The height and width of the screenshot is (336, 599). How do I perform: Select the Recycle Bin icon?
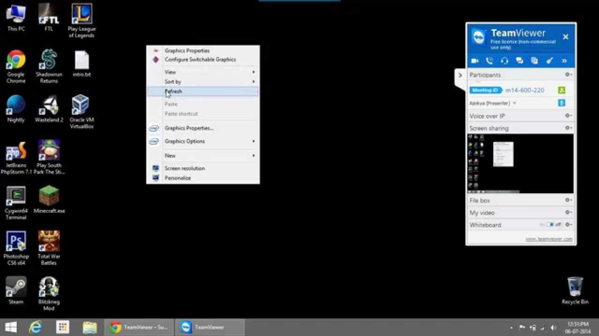575,291
